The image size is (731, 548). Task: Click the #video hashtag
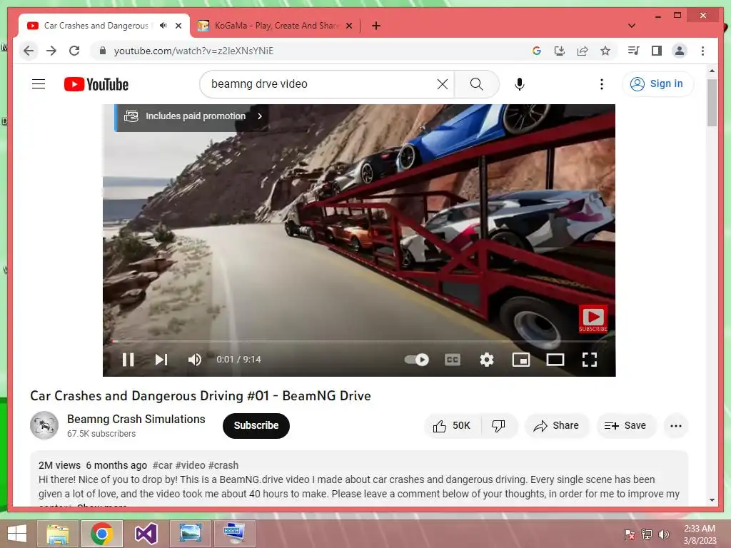[190, 465]
